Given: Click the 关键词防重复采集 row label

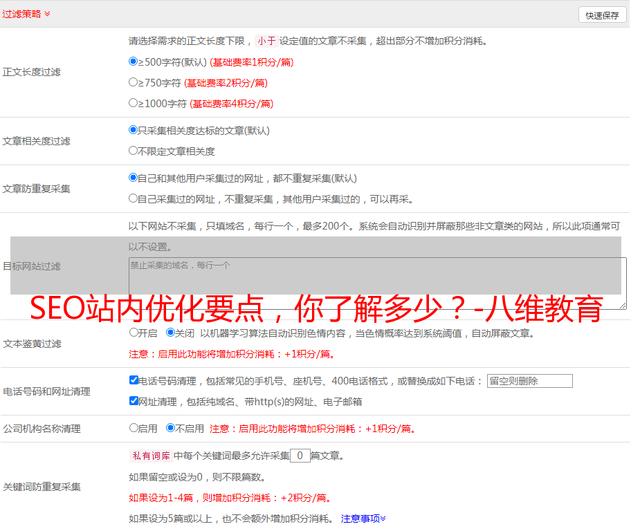Looking at the screenshot, I should [42, 487].
